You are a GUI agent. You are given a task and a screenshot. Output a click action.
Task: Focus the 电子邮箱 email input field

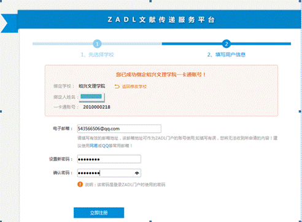(x=119, y=129)
